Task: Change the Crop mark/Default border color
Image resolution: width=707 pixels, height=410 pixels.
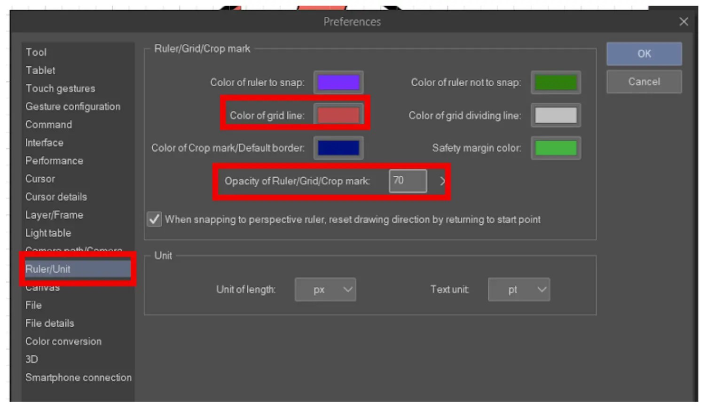Action: 338,148
